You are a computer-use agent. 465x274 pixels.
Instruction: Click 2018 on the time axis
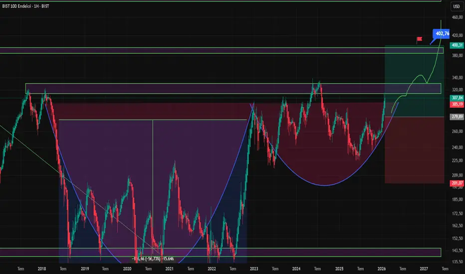tap(42, 268)
